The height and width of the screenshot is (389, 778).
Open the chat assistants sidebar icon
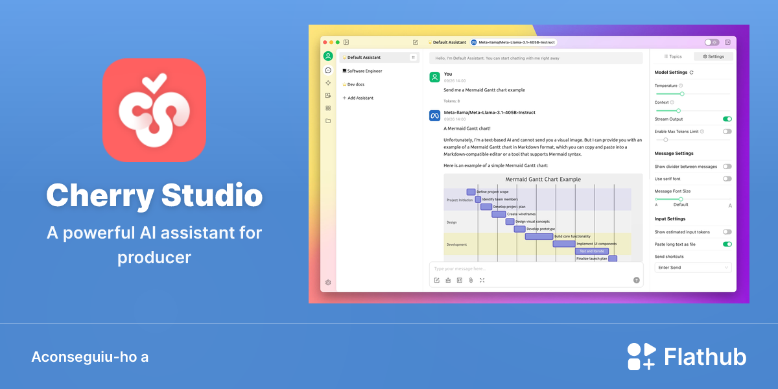click(x=328, y=70)
